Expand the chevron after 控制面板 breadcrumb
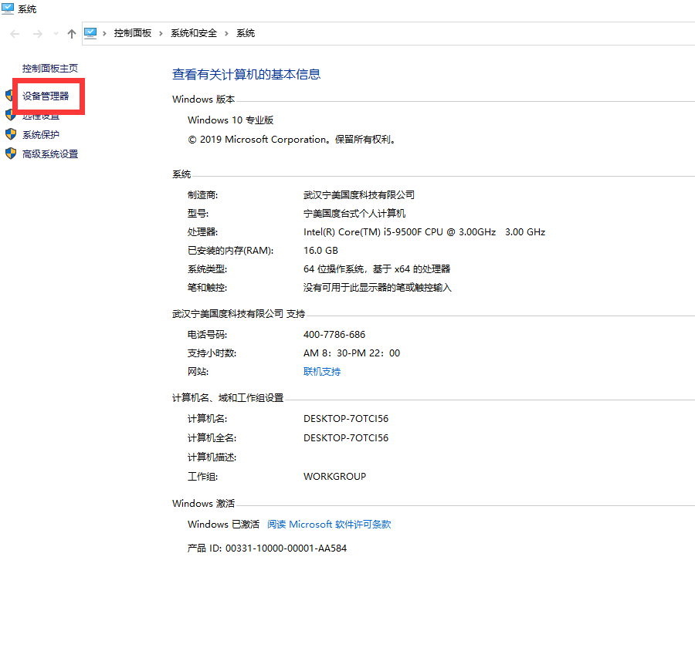The image size is (695, 648). [x=161, y=34]
